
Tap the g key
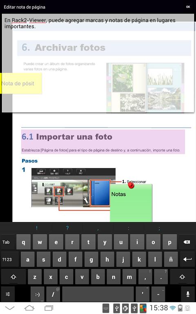coord(91,260)
